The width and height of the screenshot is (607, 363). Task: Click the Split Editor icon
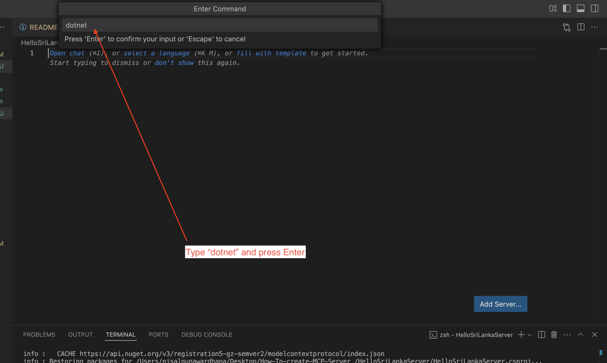(581, 27)
